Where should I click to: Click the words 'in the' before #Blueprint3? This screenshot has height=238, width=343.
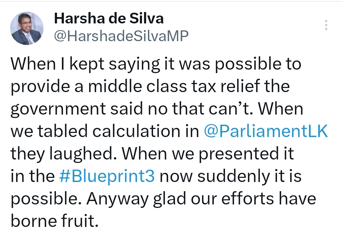coord(33,176)
